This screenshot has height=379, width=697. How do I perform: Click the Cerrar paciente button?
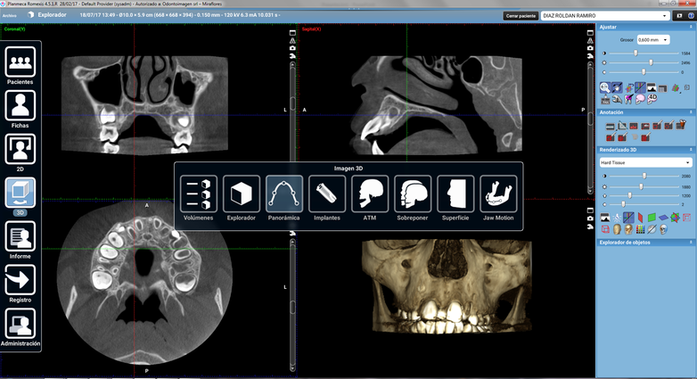click(521, 15)
